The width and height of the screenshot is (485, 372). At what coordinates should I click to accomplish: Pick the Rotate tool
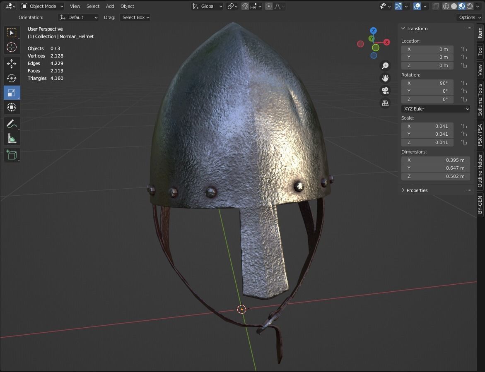(x=12, y=78)
